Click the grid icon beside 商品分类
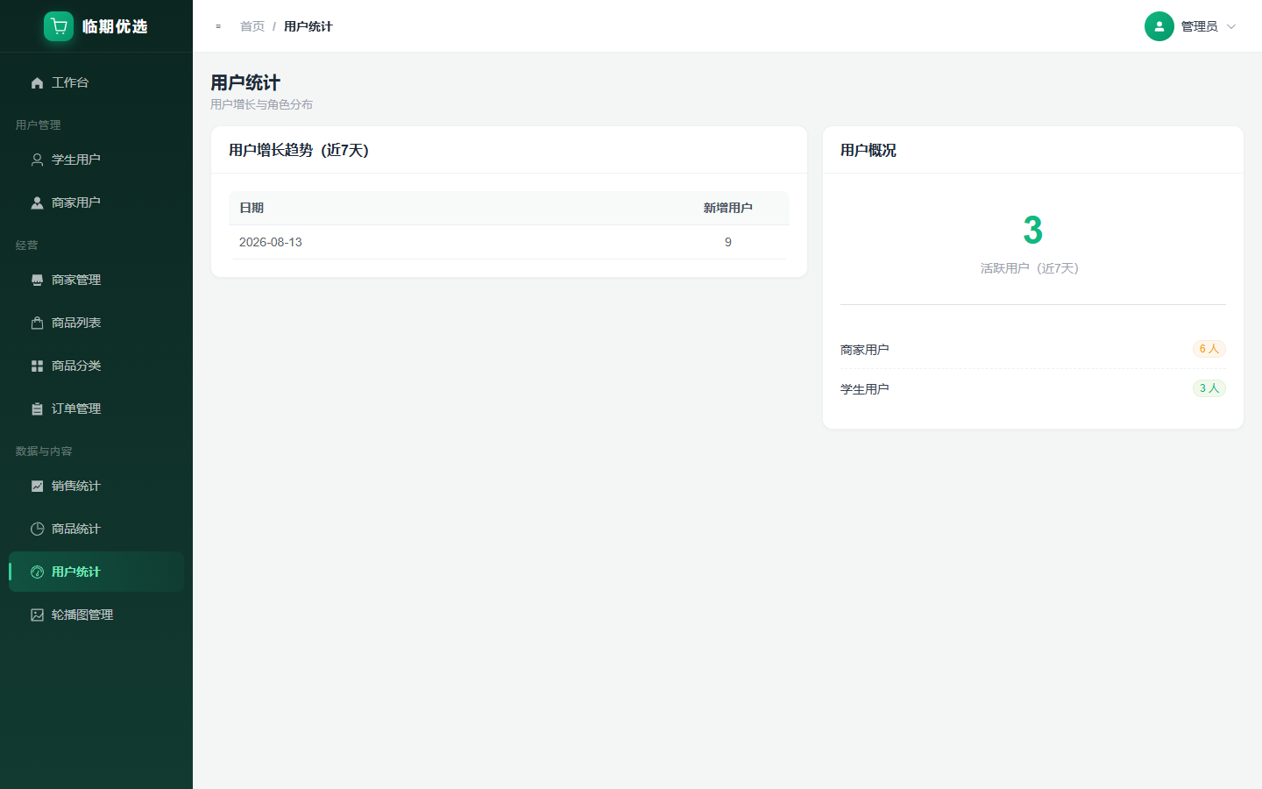This screenshot has width=1262, height=789. pyautogui.click(x=37, y=366)
